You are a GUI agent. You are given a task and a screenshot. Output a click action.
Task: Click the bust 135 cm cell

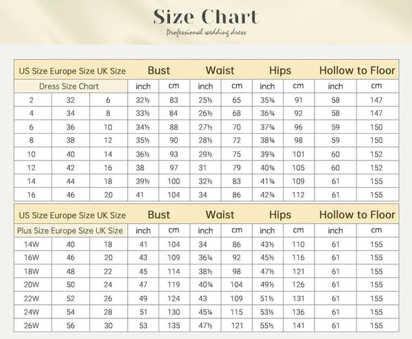[x=174, y=325]
